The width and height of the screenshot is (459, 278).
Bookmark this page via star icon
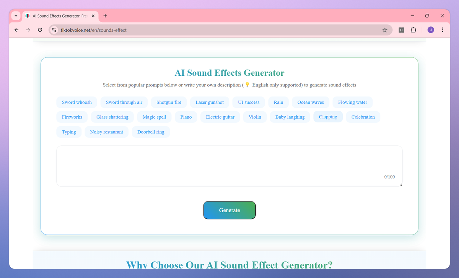pyautogui.click(x=385, y=29)
